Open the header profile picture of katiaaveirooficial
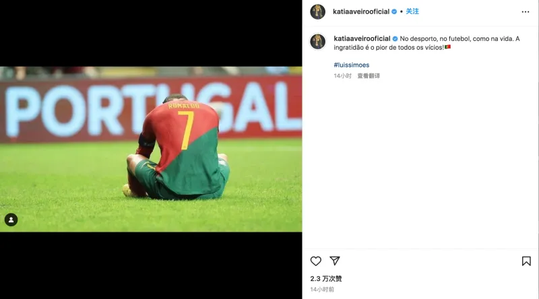 click(317, 11)
